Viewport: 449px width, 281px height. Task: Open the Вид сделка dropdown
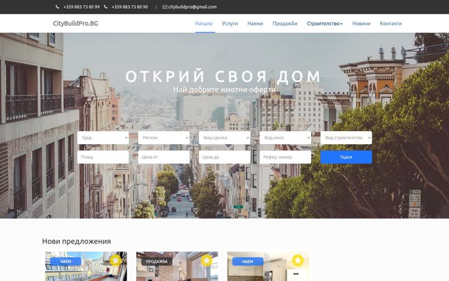click(x=224, y=137)
